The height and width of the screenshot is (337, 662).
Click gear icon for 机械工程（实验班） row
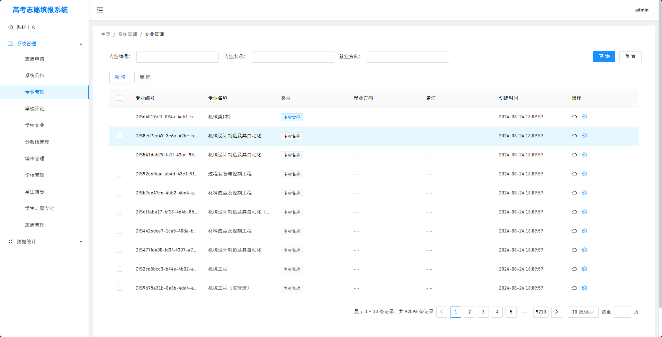(584, 288)
